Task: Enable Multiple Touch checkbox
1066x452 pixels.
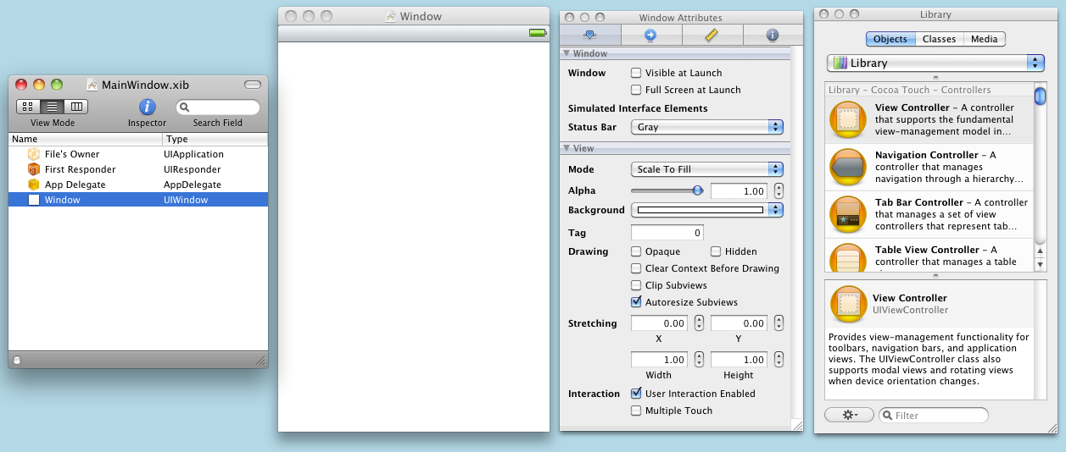Action: (x=636, y=411)
